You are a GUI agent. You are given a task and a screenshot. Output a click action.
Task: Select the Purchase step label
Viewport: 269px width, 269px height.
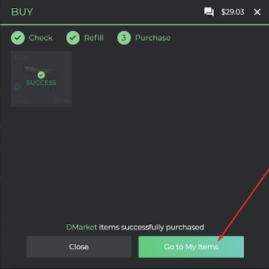153,37
